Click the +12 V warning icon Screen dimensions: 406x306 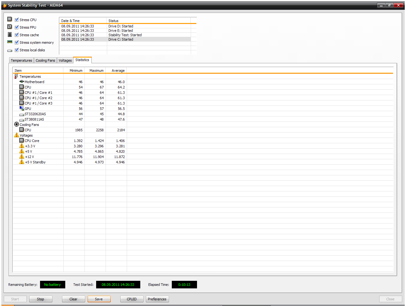pyautogui.click(x=22, y=157)
